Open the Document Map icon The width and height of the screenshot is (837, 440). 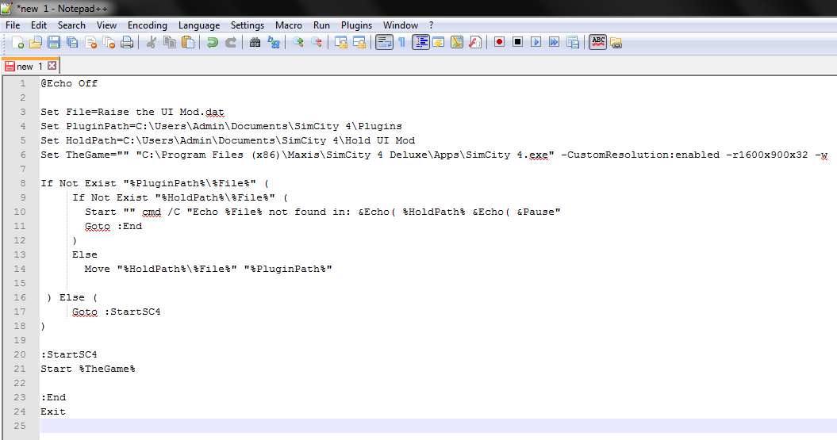457,42
